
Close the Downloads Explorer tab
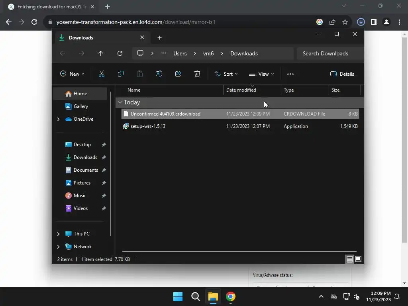[142, 37]
